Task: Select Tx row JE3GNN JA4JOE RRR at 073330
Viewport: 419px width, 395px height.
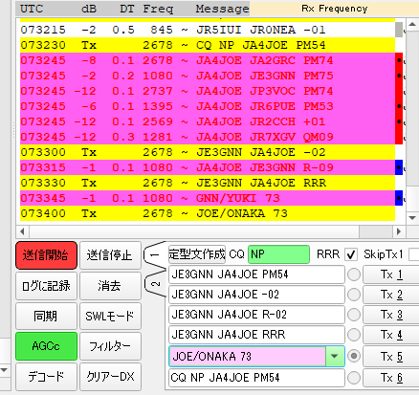Action: coord(208,183)
